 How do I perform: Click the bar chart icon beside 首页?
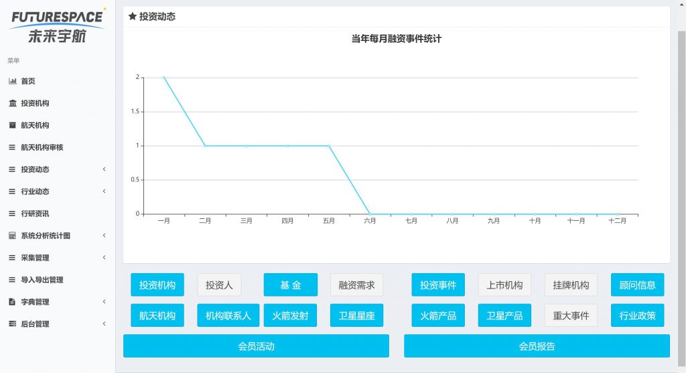[x=13, y=81]
